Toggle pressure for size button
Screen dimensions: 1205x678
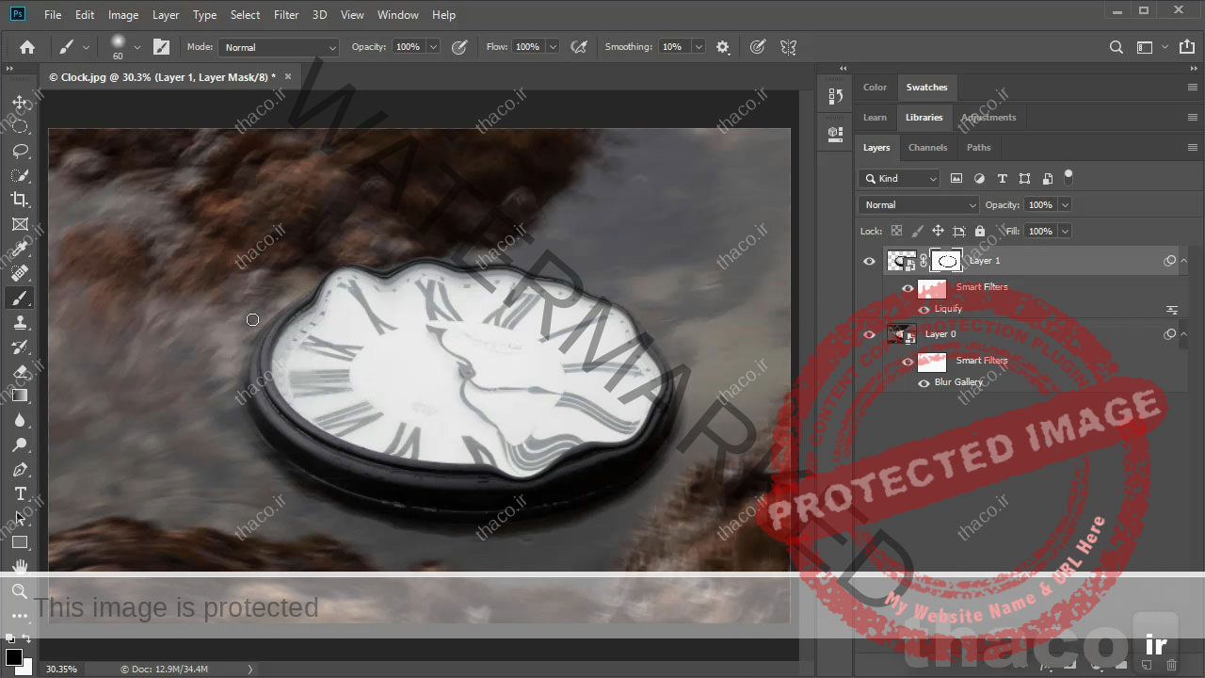click(x=758, y=47)
